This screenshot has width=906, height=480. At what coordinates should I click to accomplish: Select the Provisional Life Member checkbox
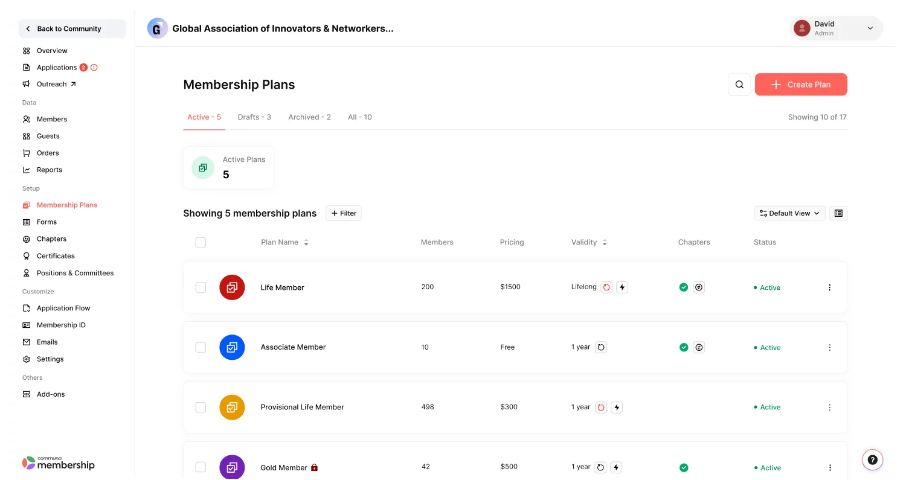[x=201, y=407]
